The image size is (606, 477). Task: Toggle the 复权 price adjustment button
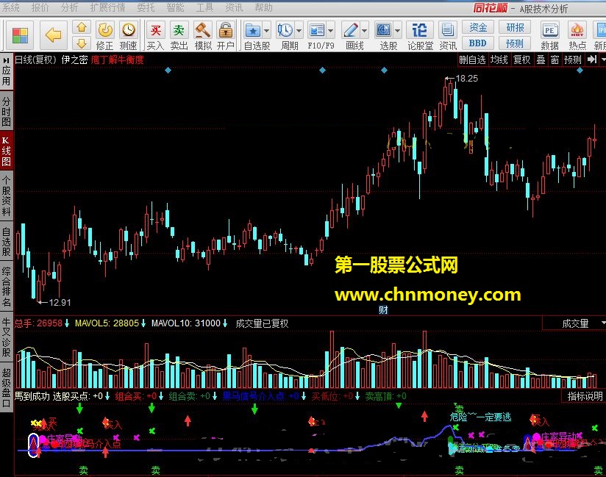click(x=521, y=60)
